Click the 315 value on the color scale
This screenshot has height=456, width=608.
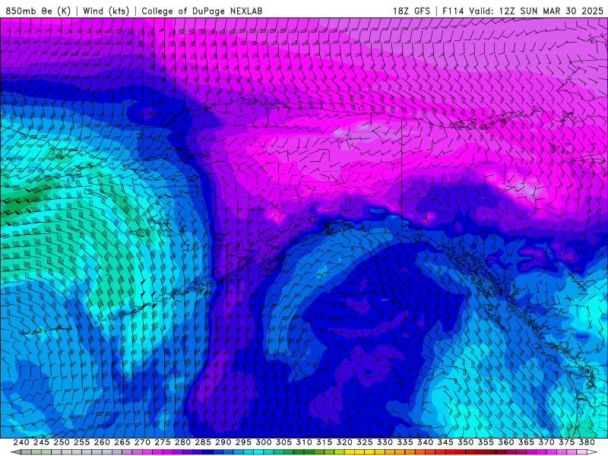pos(324,442)
